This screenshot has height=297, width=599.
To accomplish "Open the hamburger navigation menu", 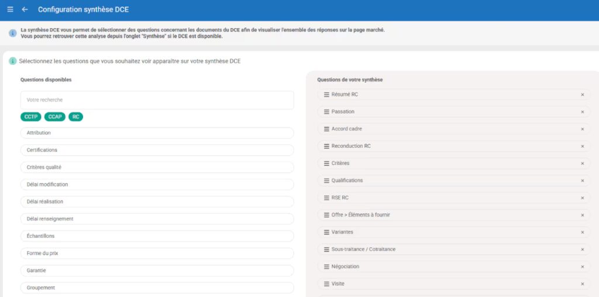I will coord(10,9).
